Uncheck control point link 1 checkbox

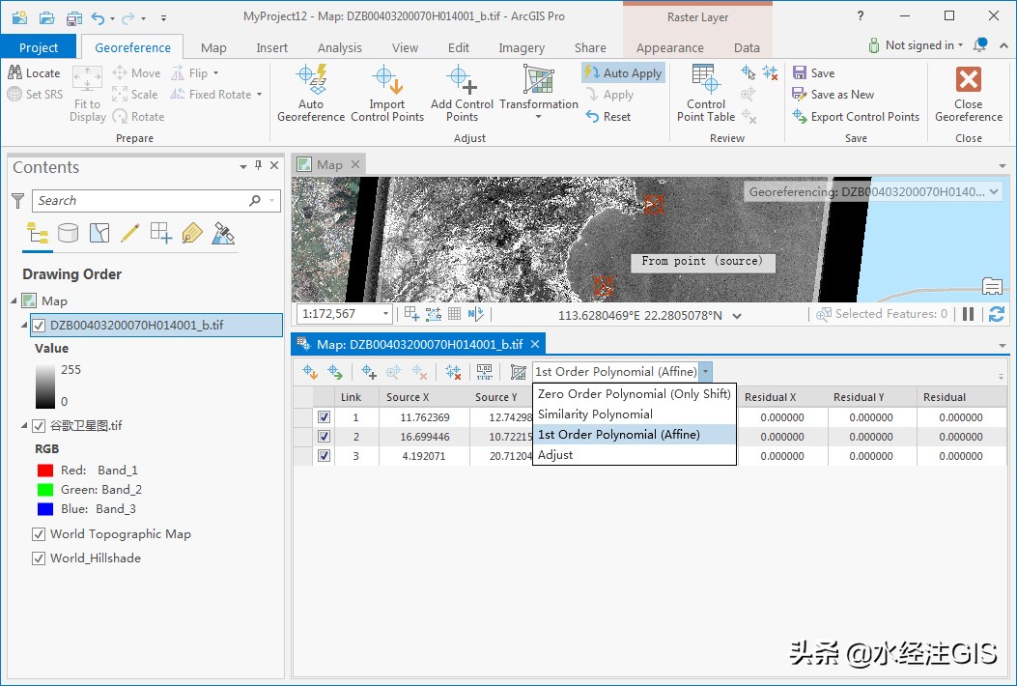click(x=325, y=417)
